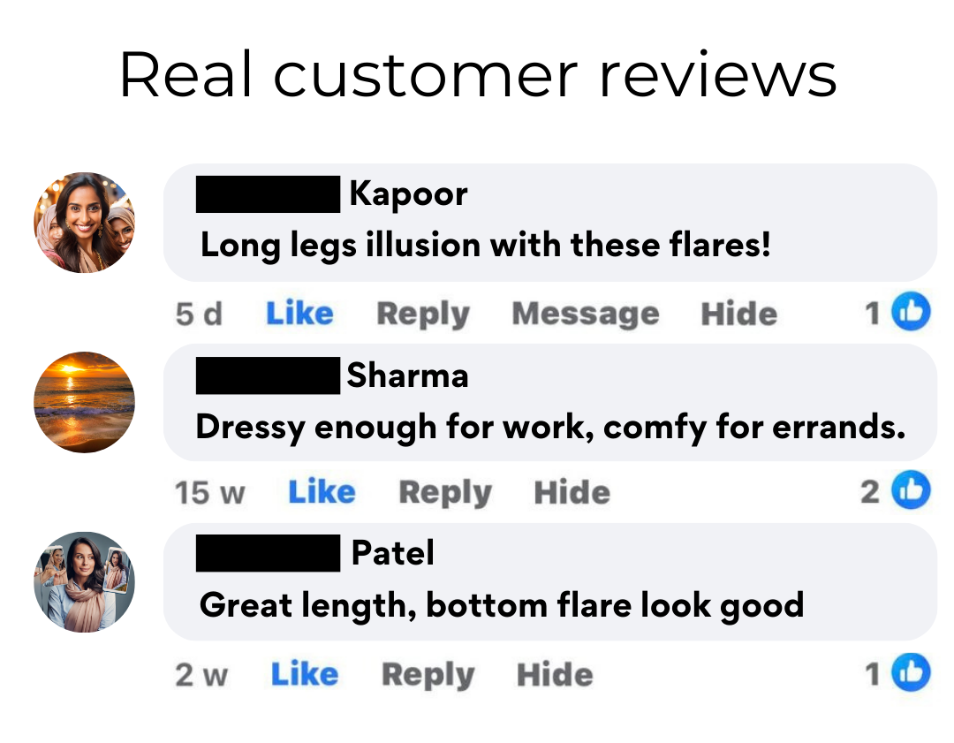Viewport: 954px width, 743px height.
Task: Click the Patel commenter name
Action: [393, 552]
